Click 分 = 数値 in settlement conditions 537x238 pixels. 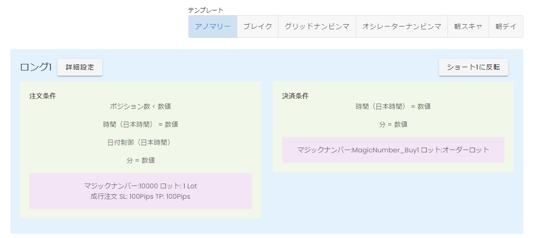pos(393,124)
